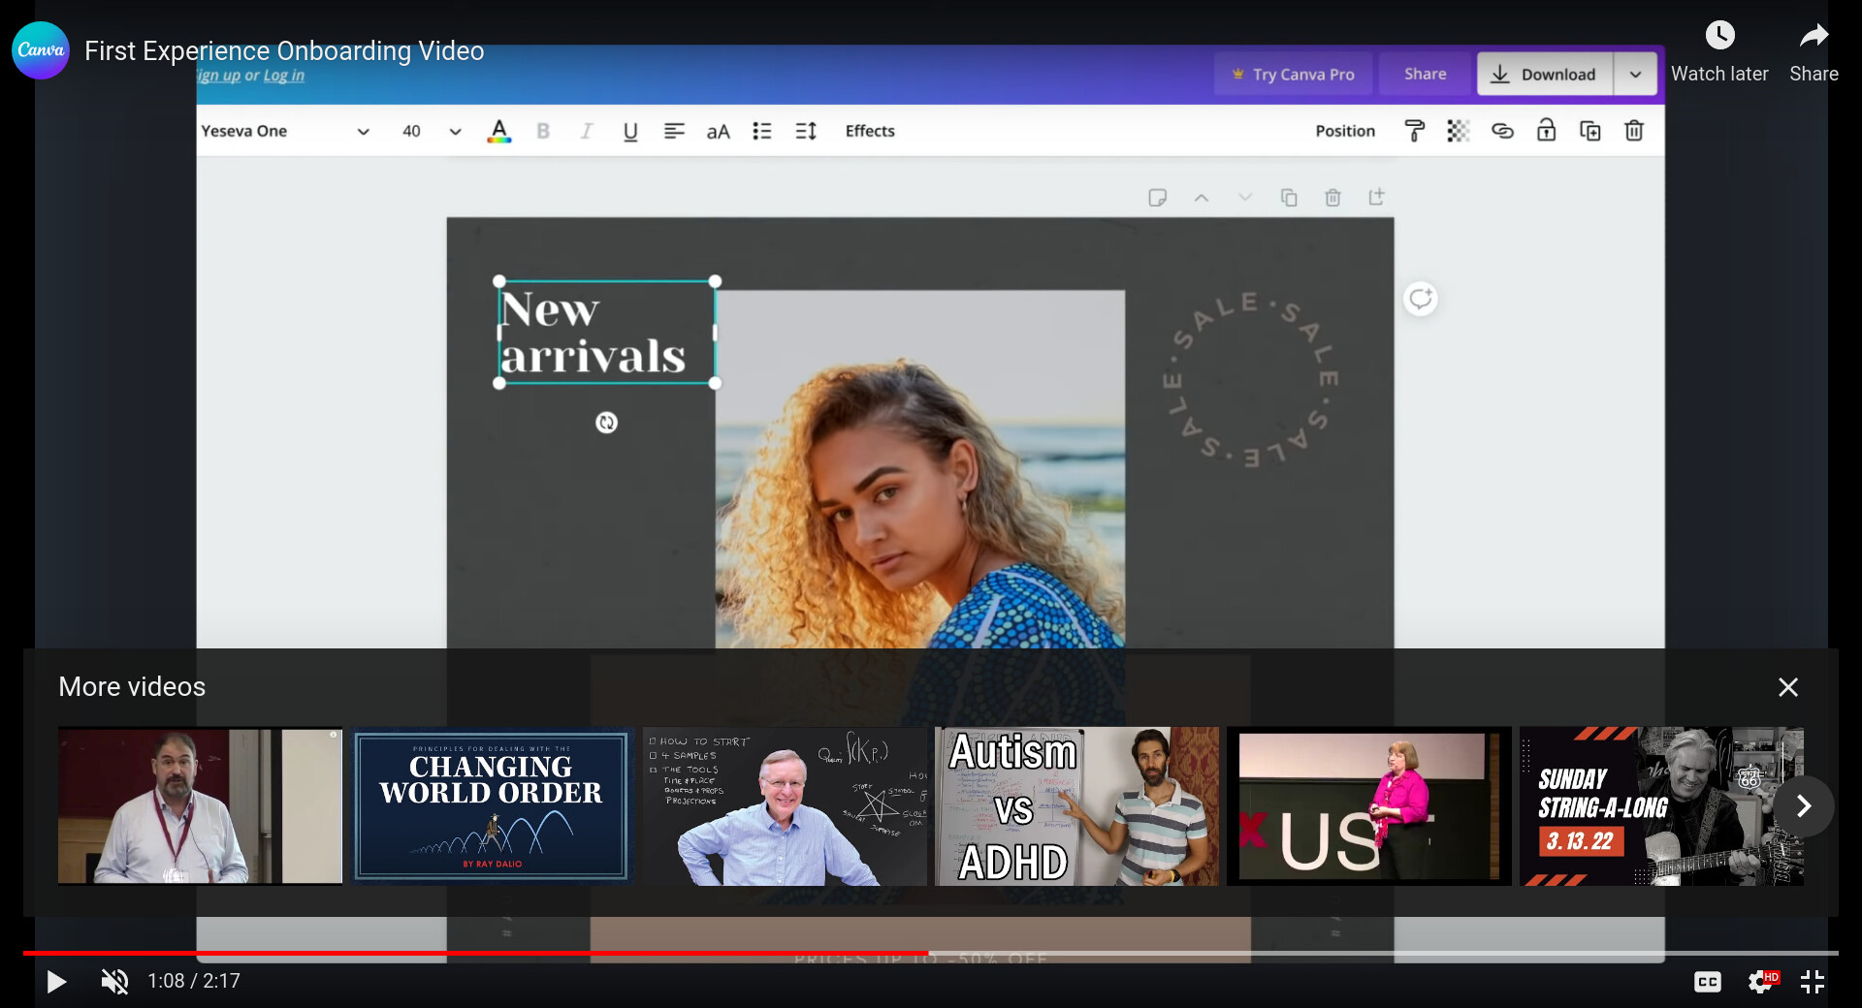This screenshot has width=1862, height=1008.
Task: Play the paused video
Action: [56, 982]
